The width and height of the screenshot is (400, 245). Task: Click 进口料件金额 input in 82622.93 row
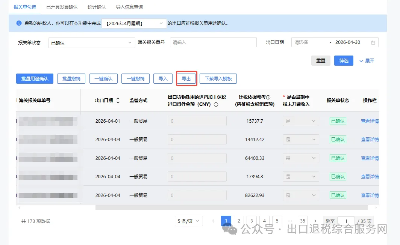click(197, 195)
